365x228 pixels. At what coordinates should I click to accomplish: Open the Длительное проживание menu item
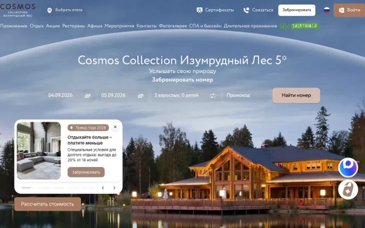click(250, 26)
